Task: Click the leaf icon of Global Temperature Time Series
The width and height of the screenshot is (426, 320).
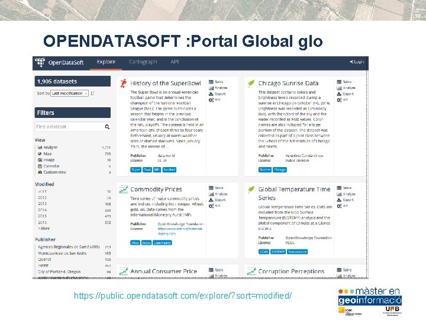Action: tap(251, 189)
